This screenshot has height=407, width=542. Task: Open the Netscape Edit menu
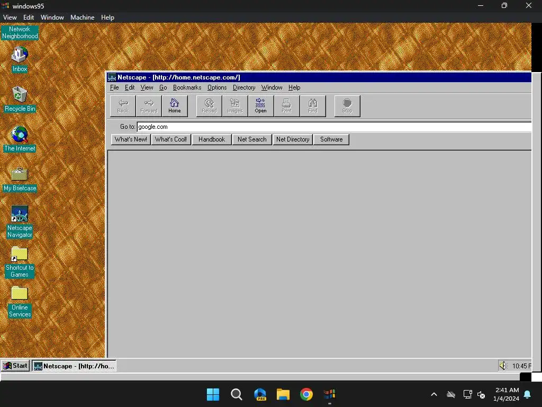pos(130,87)
